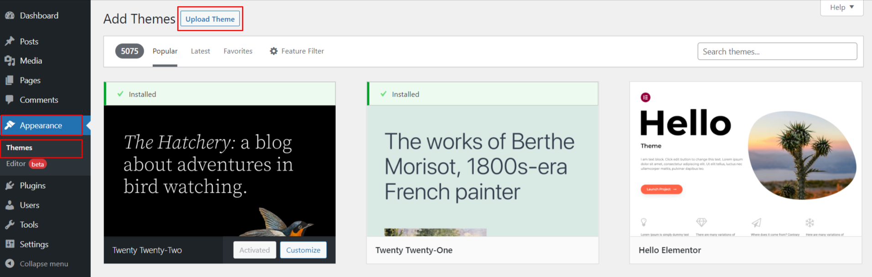Expand the Help dropdown panel
The height and width of the screenshot is (277, 872).
[x=841, y=7]
